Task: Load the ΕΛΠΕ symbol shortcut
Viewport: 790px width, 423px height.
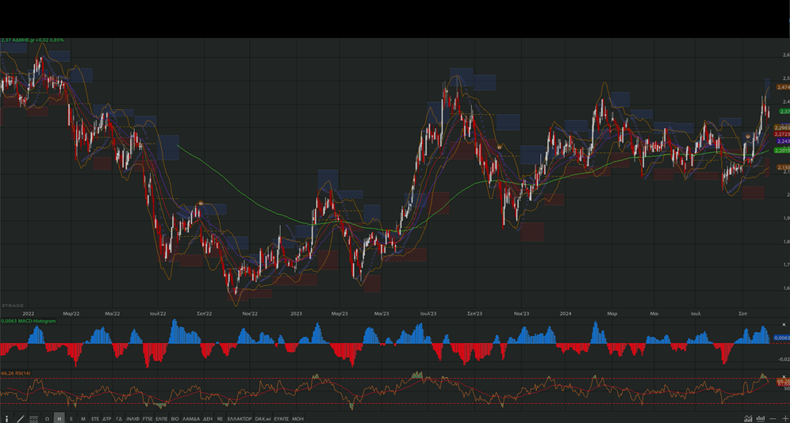Action: click(x=162, y=418)
